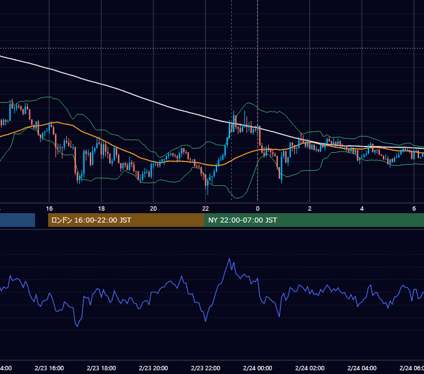Click the 2/24 00:00 date label
Screen dimensions: 424x374
tap(258, 368)
